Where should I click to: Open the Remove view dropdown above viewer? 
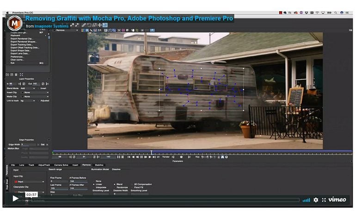[66, 30]
